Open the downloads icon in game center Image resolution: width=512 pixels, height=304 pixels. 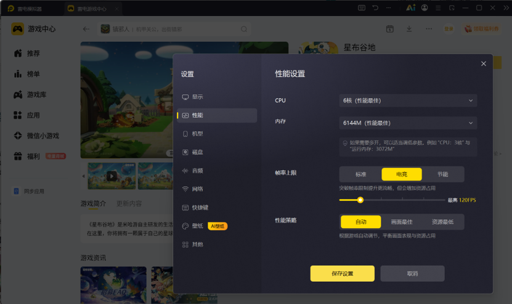tap(409, 29)
